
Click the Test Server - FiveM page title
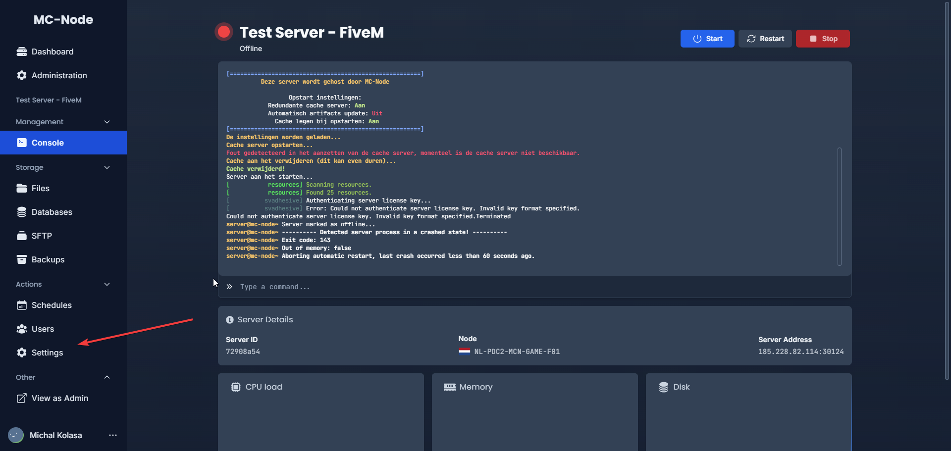pos(312,32)
